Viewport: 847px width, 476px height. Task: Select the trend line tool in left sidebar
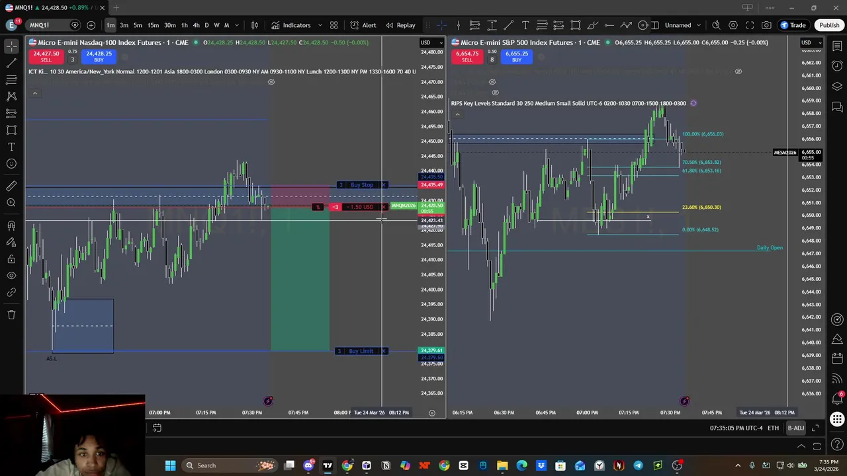[11, 63]
